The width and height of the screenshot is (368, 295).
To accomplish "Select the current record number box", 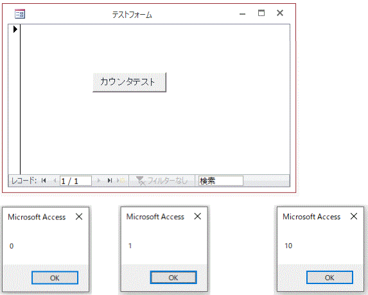I will (76, 181).
